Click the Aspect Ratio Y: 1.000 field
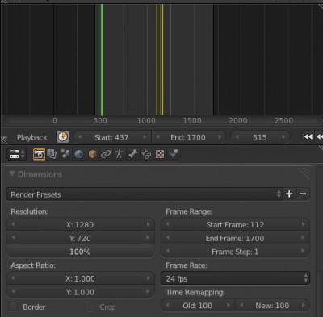The height and width of the screenshot is (317, 323). [80, 292]
